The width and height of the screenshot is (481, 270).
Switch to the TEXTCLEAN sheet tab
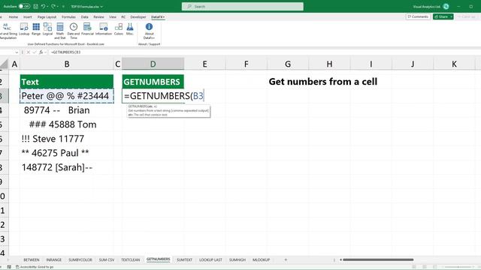pyautogui.click(x=130, y=259)
